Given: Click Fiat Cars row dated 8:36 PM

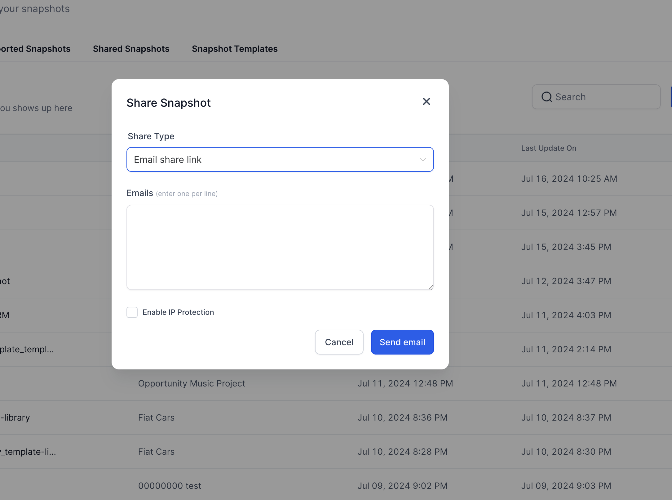Looking at the screenshot, I should pos(156,417).
